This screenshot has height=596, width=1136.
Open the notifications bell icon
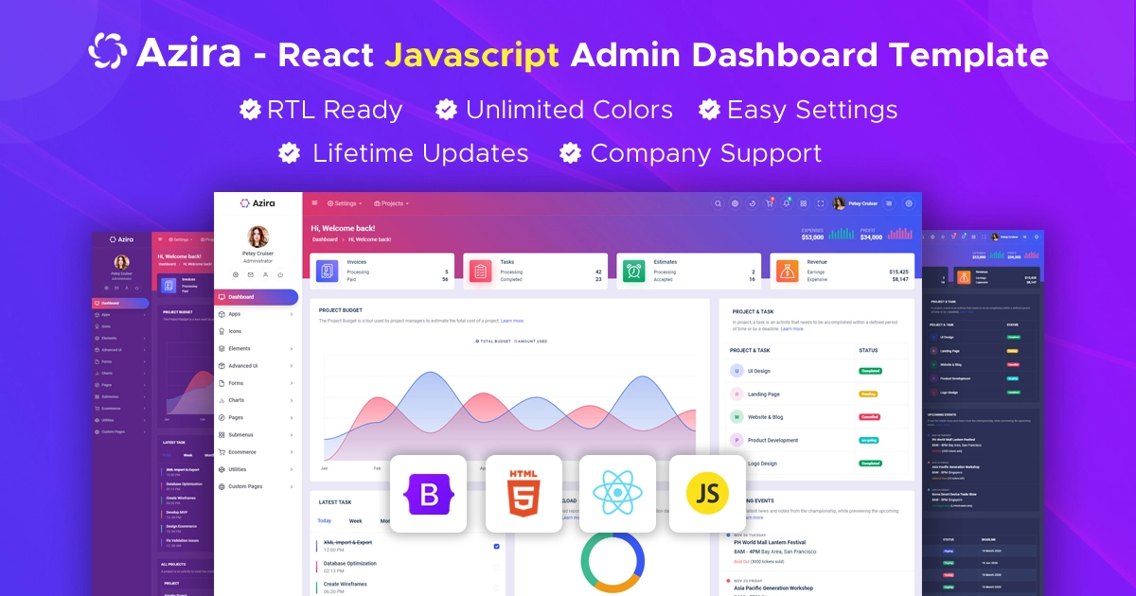[x=786, y=203]
